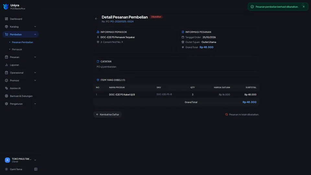Click the TOKO MAJU TAK user avatar

[x=7, y=160]
